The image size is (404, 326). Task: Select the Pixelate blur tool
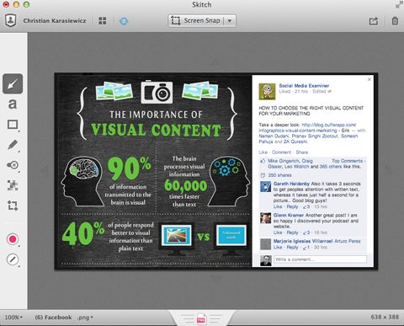tap(13, 185)
